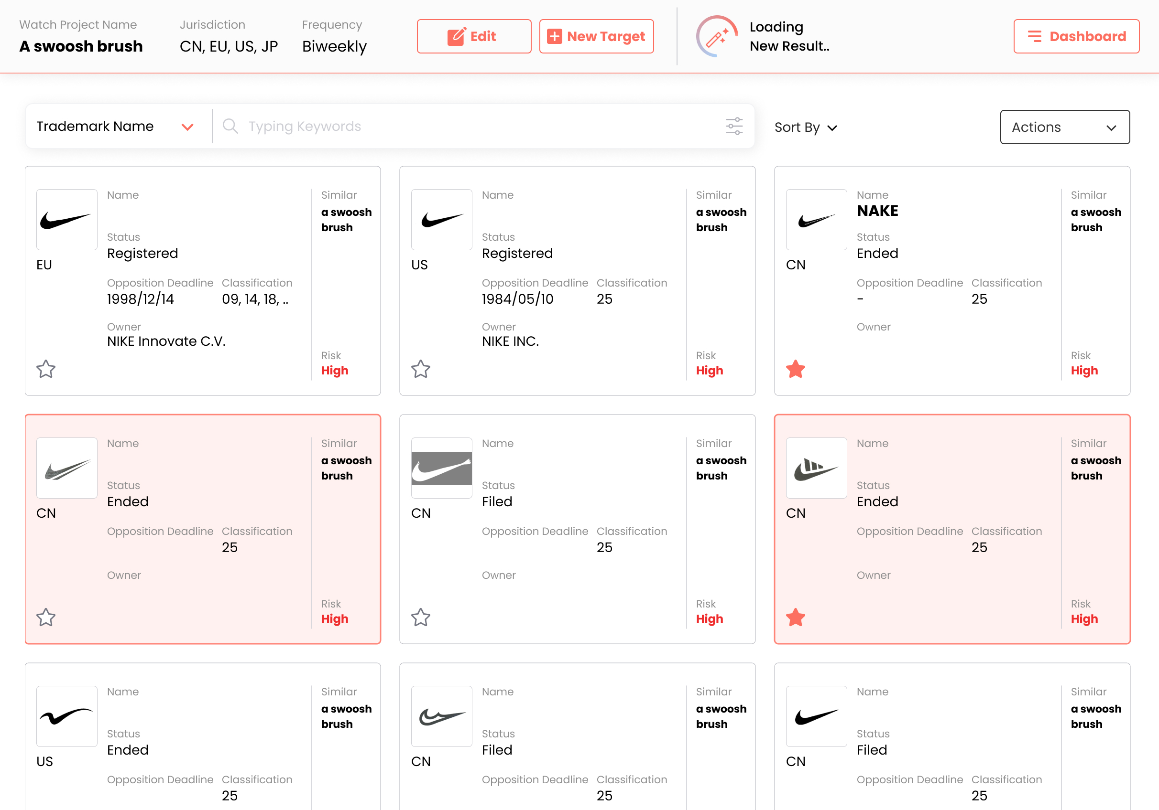1159x810 pixels.
Task: Click the owner NIKE INC.
Action: [510, 341]
